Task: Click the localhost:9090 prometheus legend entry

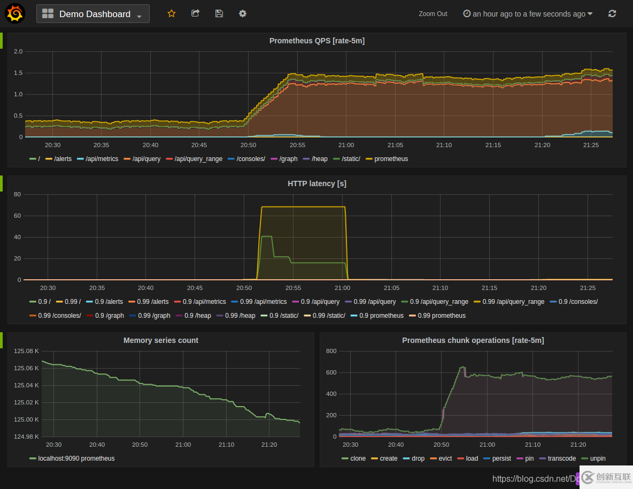Action: pos(76,459)
